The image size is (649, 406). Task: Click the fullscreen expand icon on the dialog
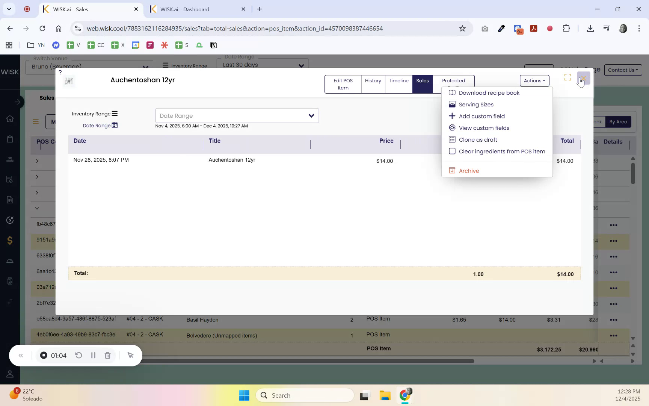(x=567, y=77)
